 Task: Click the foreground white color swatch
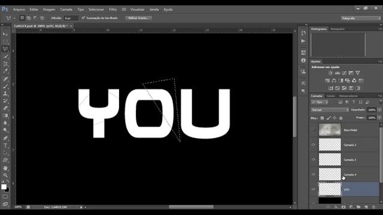pyautogui.click(x=4, y=187)
